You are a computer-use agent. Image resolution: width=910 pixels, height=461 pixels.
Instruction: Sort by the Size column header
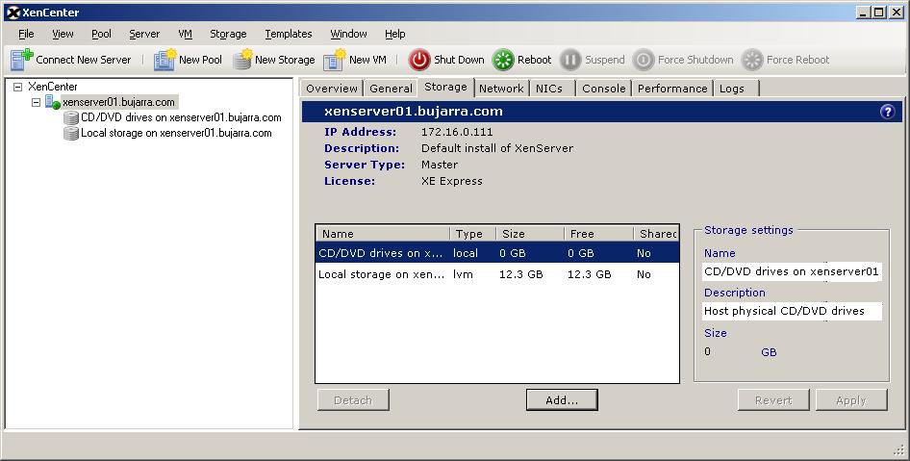530,234
